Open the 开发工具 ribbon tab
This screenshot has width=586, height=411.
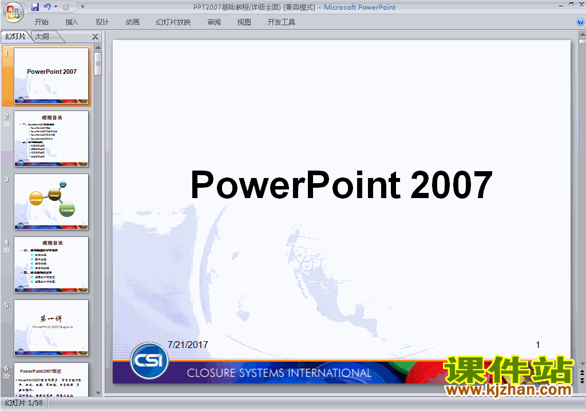(282, 22)
